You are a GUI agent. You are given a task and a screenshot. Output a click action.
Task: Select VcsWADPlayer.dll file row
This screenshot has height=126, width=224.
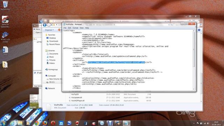110,100
